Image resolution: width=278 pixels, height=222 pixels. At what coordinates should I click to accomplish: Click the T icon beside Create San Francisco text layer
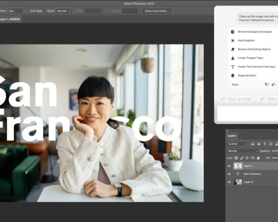[x=233, y=67]
